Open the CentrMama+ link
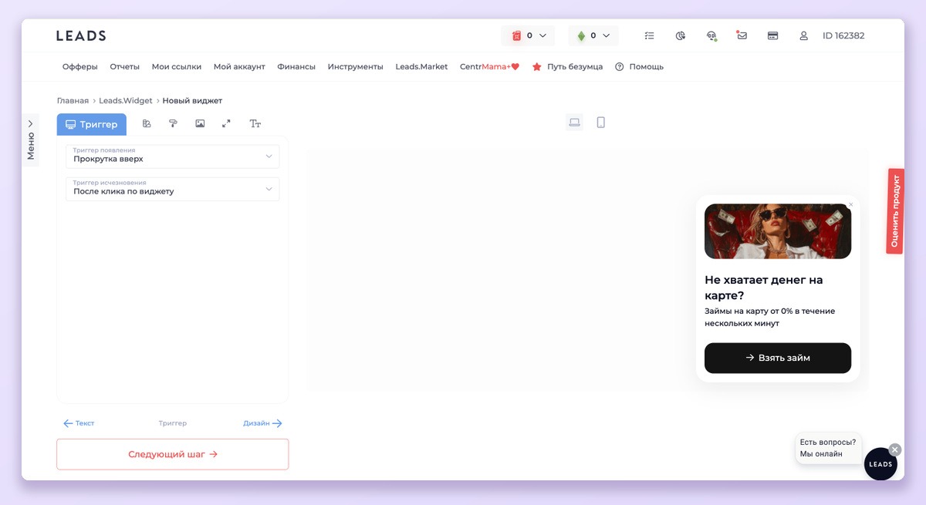Screen dimensions: 926x505 [x=489, y=67]
